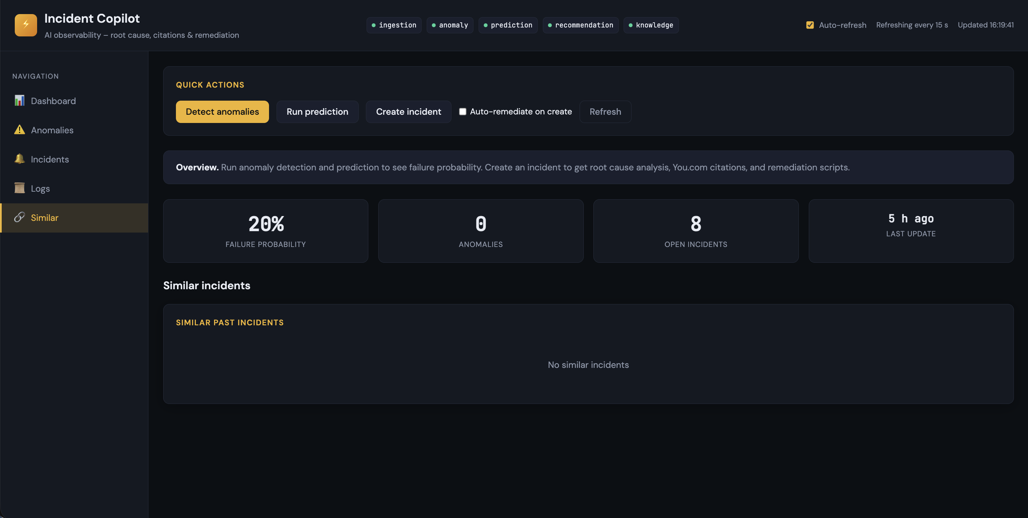This screenshot has width=1028, height=518.
Task: Click the Create incident button
Action: click(x=408, y=112)
